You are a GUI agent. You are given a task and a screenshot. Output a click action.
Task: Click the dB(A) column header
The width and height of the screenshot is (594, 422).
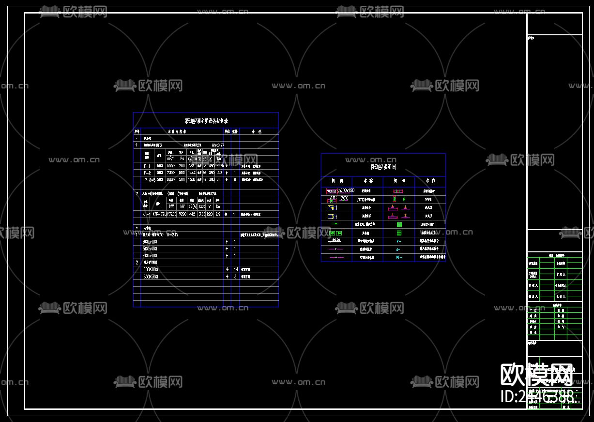point(192,206)
